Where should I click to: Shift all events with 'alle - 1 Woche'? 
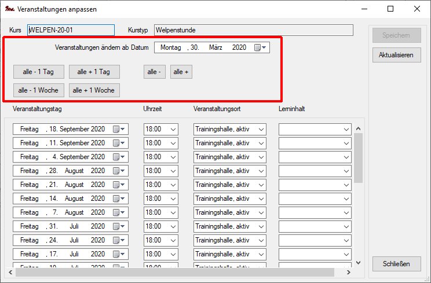pos(38,90)
